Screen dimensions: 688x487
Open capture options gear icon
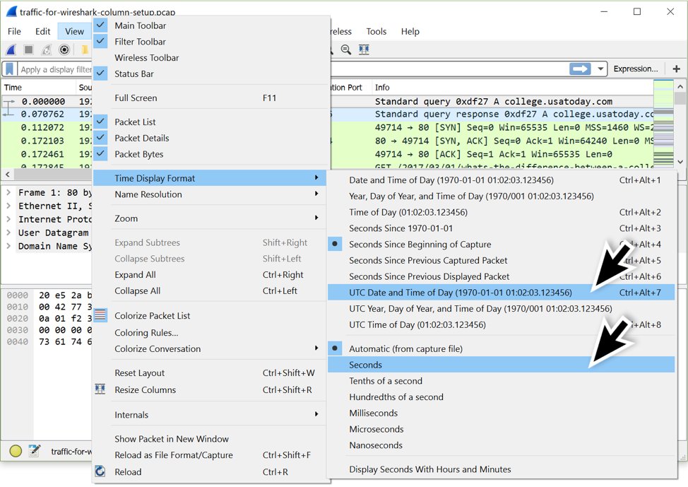coord(64,49)
